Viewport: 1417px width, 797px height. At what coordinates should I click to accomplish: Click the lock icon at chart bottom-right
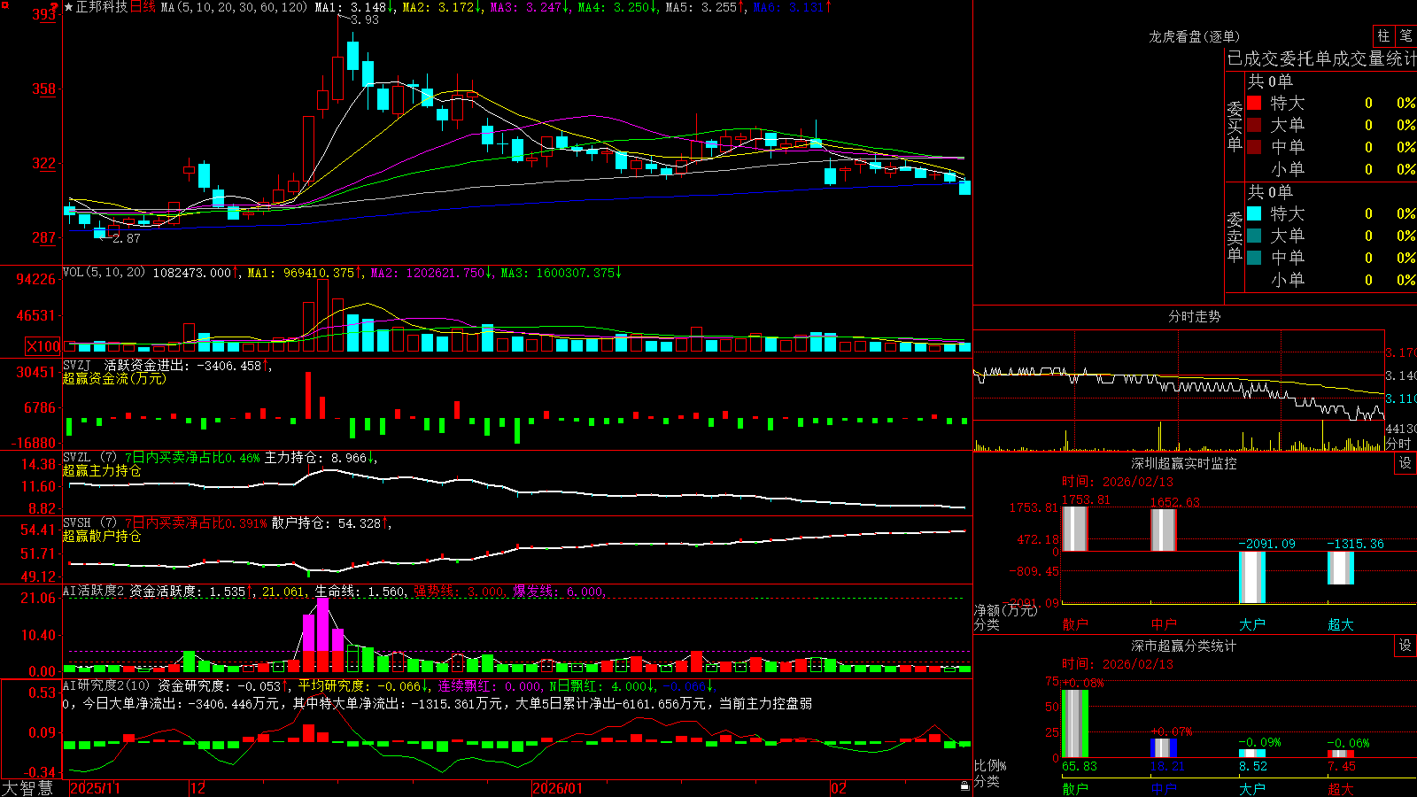pos(965,786)
